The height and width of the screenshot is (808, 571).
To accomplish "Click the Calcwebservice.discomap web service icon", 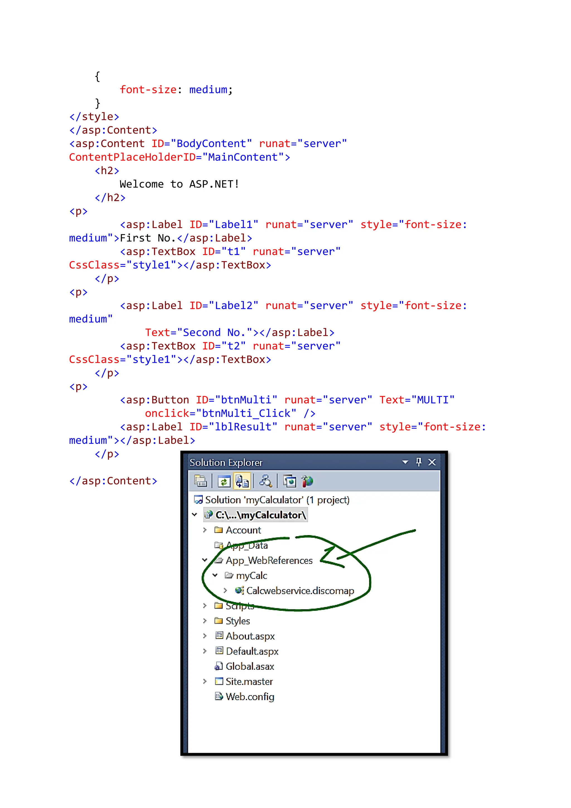I will tap(239, 591).
